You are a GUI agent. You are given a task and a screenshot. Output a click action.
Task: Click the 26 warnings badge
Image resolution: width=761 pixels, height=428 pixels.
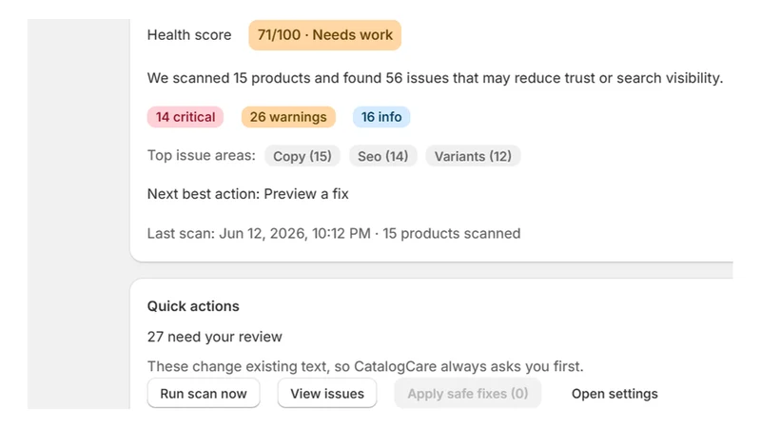(288, 117)
